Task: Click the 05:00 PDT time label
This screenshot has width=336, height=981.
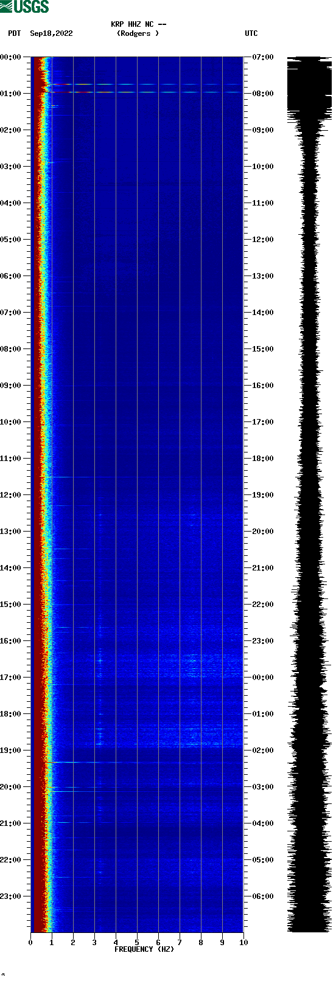Action: [11, 240]
